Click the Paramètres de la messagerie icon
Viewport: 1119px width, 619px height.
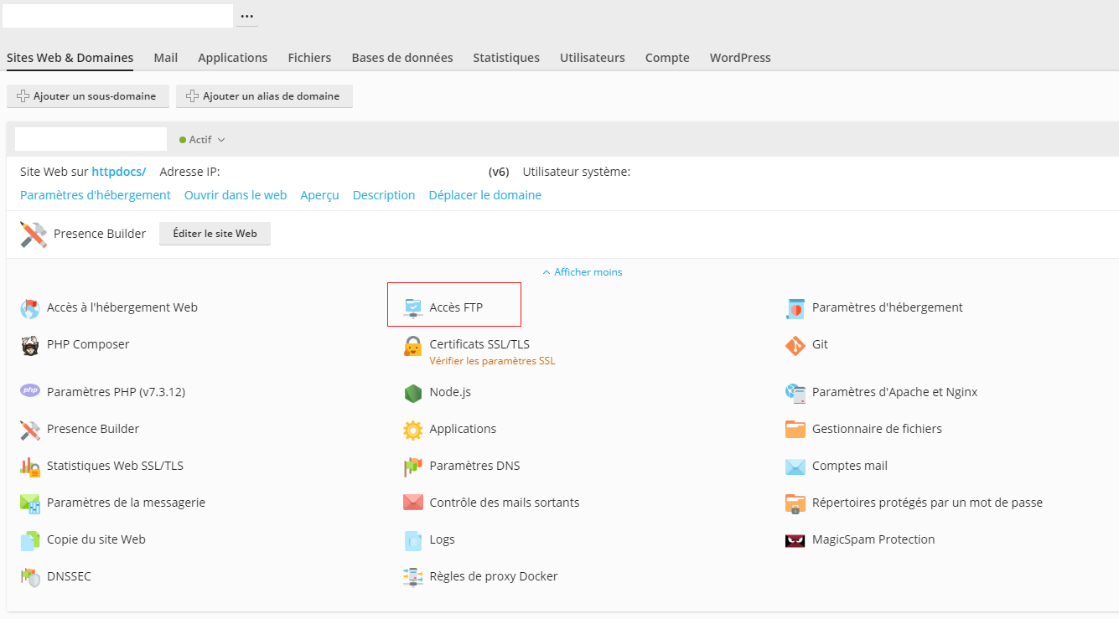click(x=30, y=503)
